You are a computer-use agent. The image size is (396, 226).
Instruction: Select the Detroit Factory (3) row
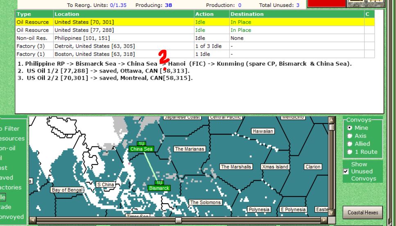pos(195,46)
